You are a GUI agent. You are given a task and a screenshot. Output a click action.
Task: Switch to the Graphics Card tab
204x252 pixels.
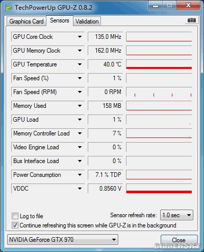coord(27,21)
